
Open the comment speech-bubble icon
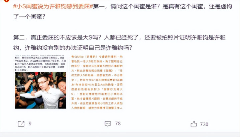[x=107, y=124]
